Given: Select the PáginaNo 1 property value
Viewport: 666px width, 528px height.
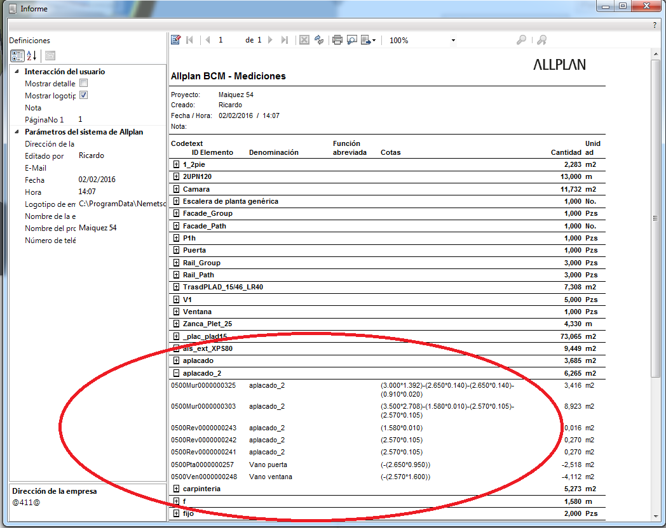Looking at the screenshot, I should pyautogui.click(x=80, y=119).
